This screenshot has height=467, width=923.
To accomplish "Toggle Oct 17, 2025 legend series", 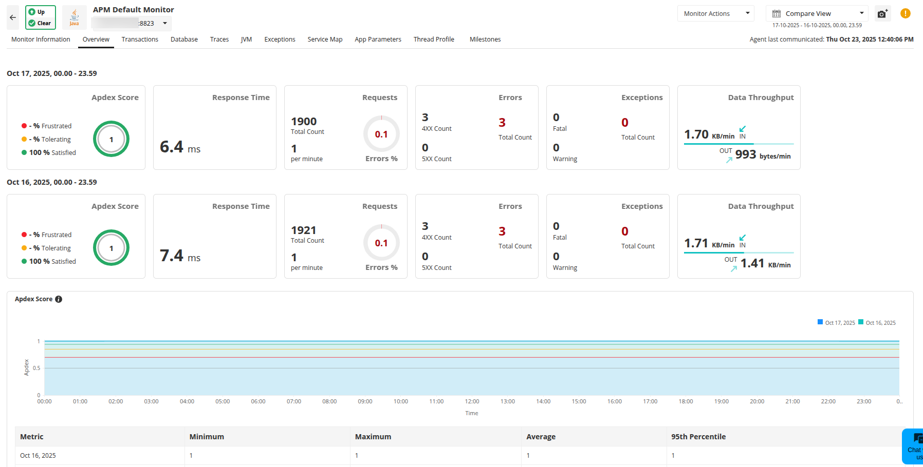I will click(836, 323).
